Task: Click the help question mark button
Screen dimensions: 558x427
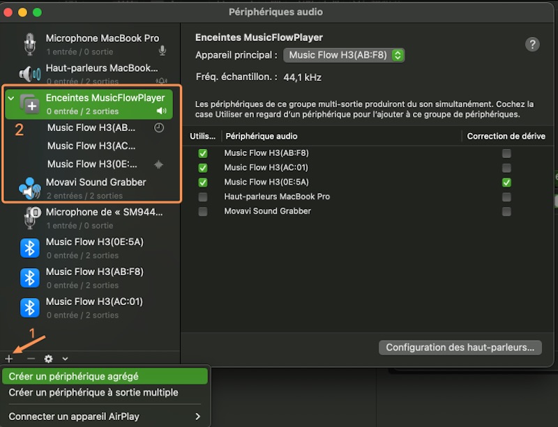Action: 532,45
